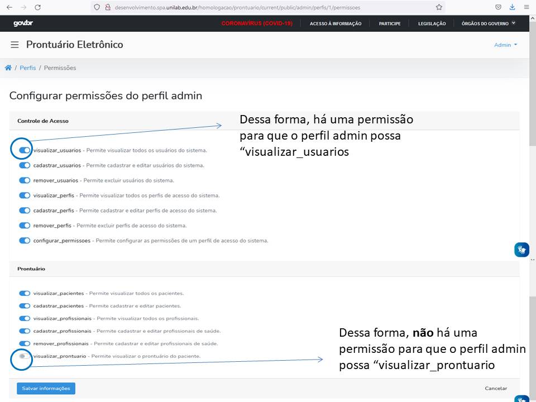Open the VLibras accessibility widget
The width and height of the screenshot is (536, 402).
click(x=521, y=250)
